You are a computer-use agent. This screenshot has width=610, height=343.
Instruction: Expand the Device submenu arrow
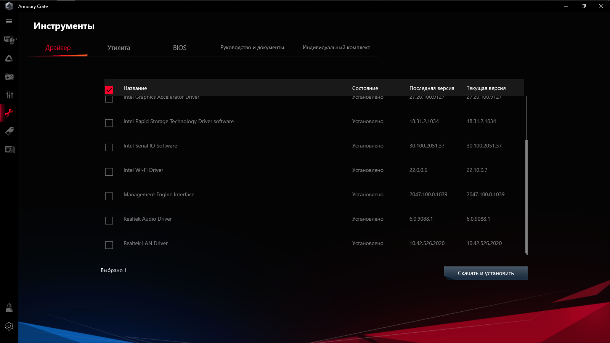click(16, 39)
